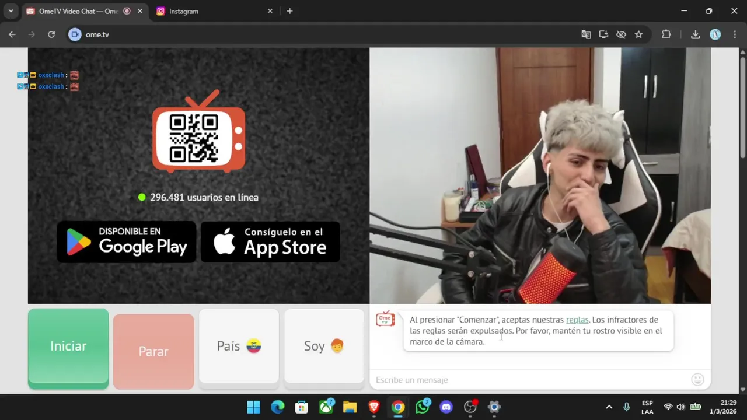Click the page vertical scrollbar
747x420 pixels.
742,108
